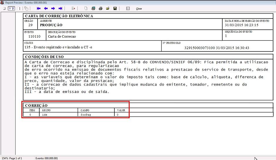Go to previous page arrow
Screen dimensions: 276x160
pos(46,9)
